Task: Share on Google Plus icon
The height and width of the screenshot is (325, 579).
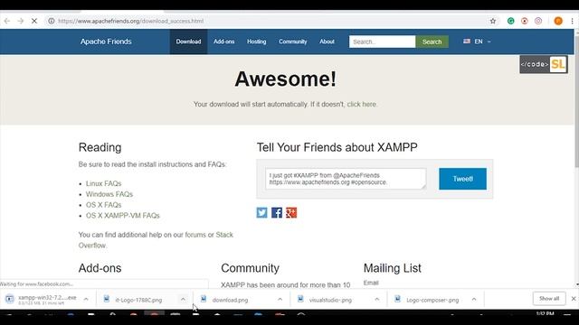Action: pos(291,213)
